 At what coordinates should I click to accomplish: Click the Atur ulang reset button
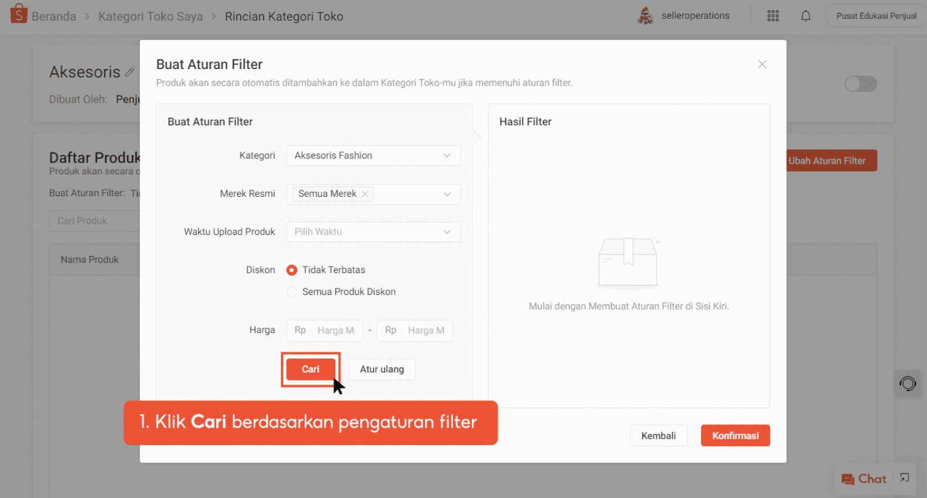pyautogui.click(x=382, y=369)
